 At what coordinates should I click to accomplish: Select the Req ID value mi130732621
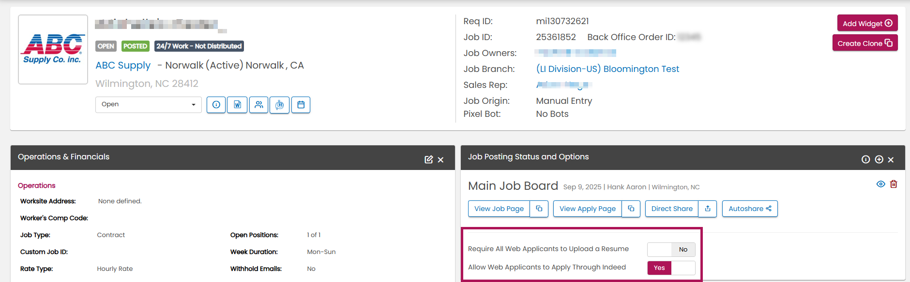(x=562, y=21)
